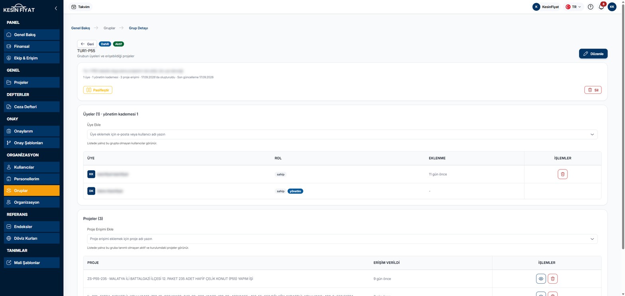
Task: Open the notifications bell
Action: (601, 7)
